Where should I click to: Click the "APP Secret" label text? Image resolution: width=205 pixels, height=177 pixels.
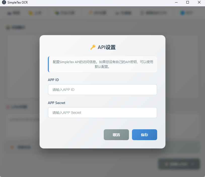[56, 103]
